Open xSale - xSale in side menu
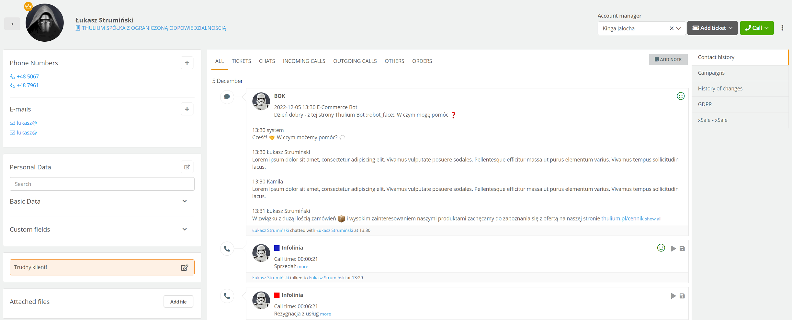This screenshot has width=792, height=320. pos(740,120)
